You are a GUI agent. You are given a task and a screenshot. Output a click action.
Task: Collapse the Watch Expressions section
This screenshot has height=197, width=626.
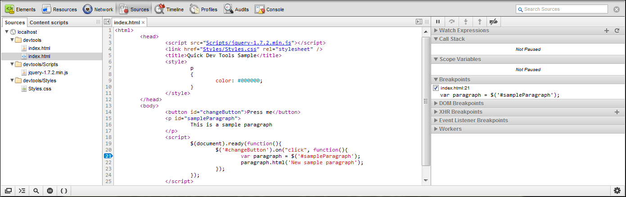tap(436, 31)
